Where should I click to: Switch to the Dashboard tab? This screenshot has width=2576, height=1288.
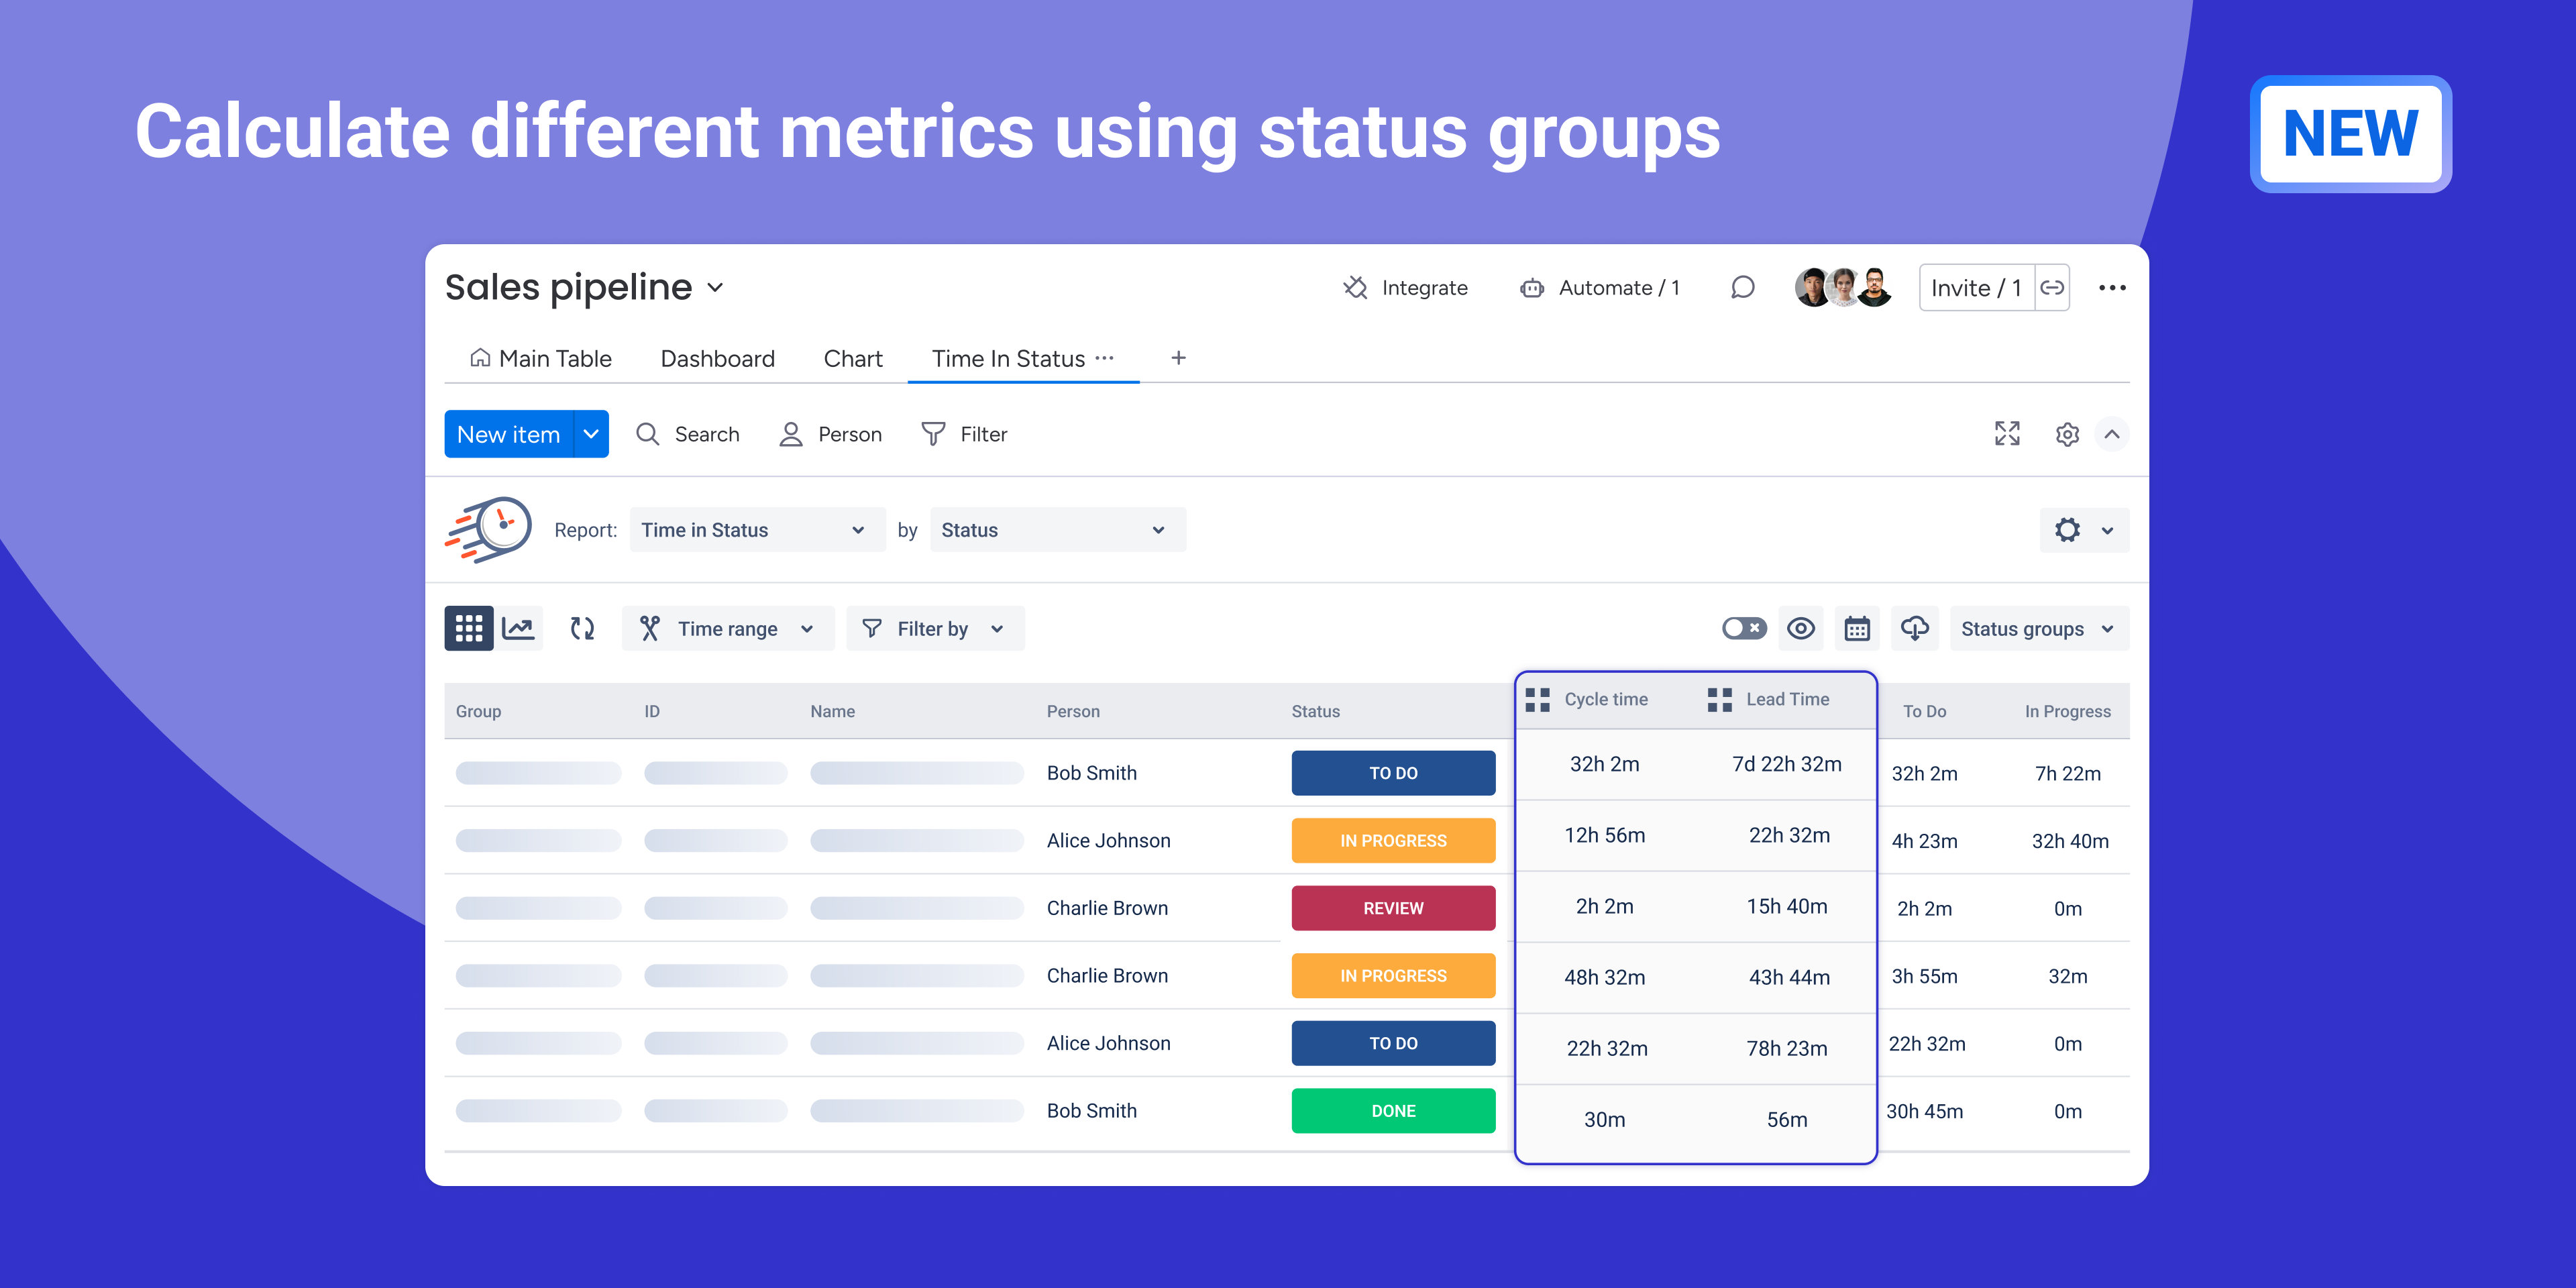[x=717, y=358]
